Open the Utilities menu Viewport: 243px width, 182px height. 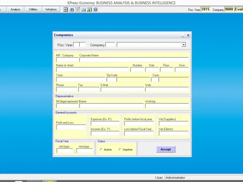(33, 9)
